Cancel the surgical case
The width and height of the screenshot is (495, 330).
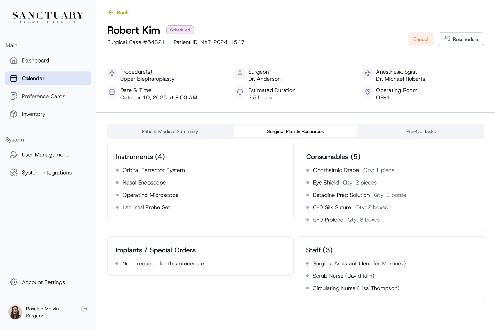[421, 39]
